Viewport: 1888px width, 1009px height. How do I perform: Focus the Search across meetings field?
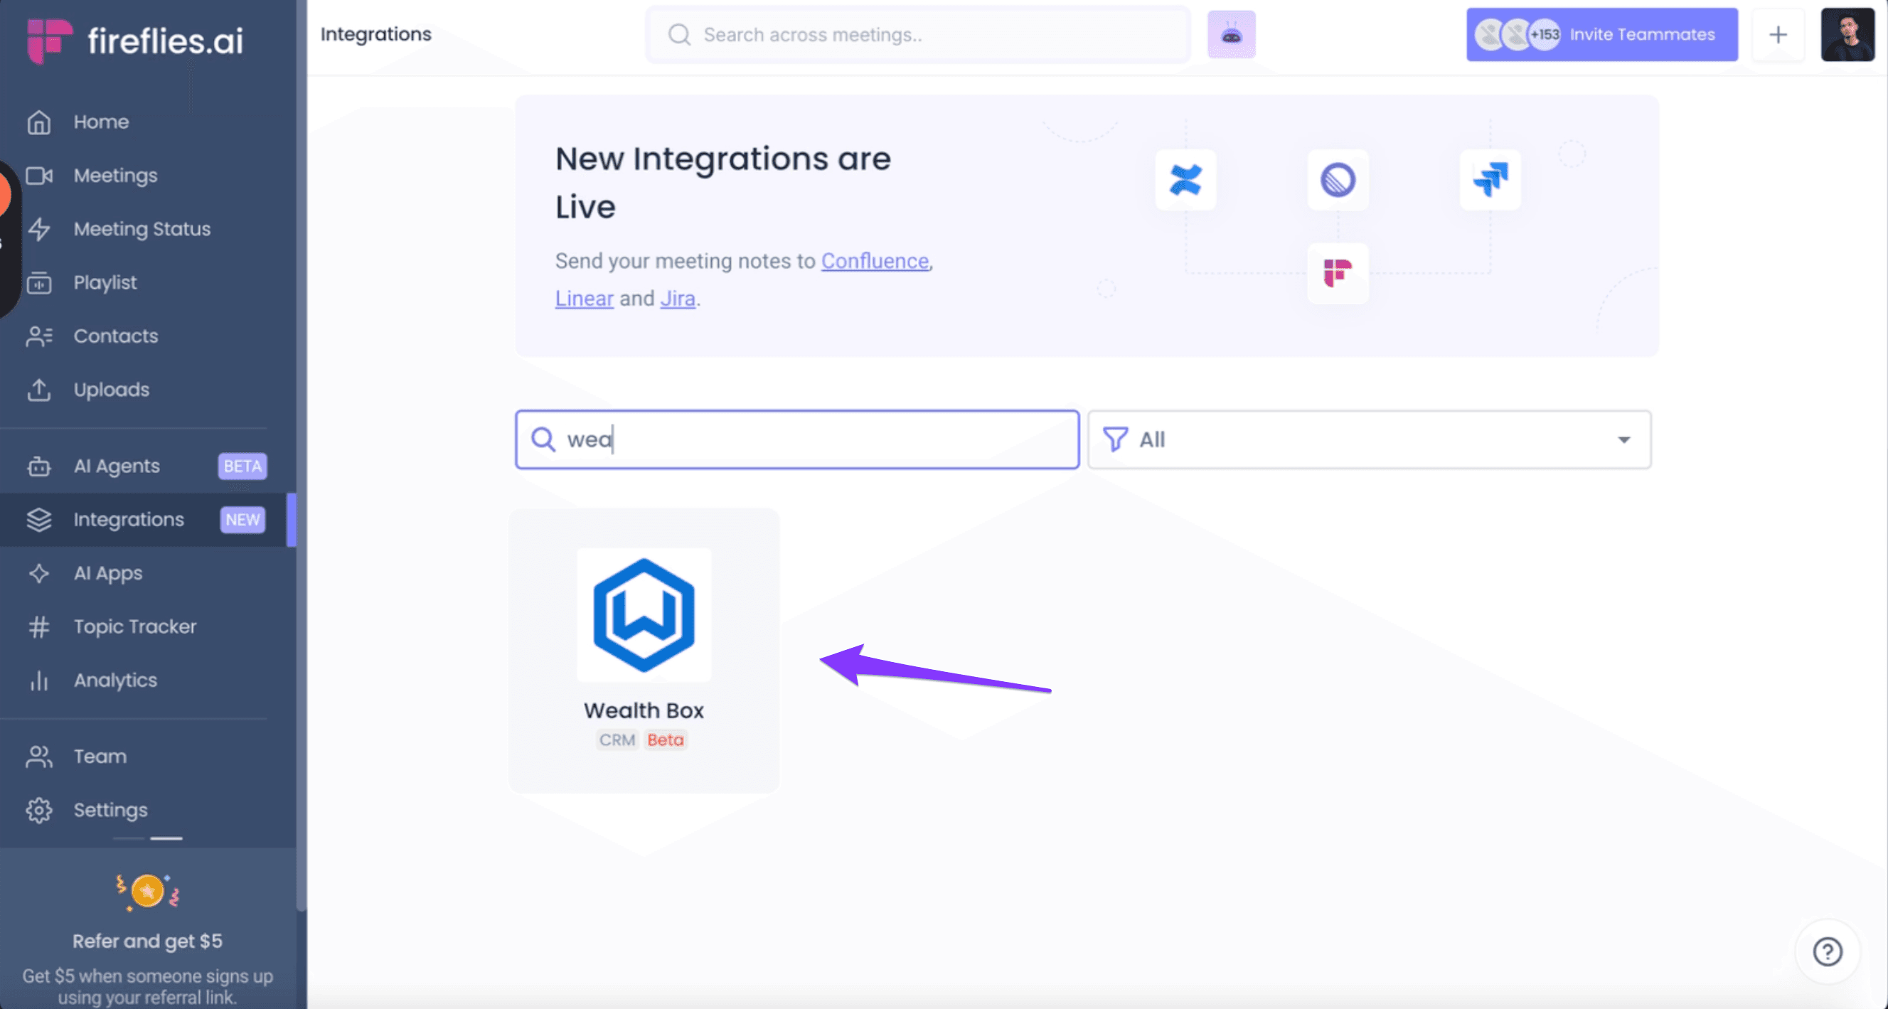[x=917, y=34]
